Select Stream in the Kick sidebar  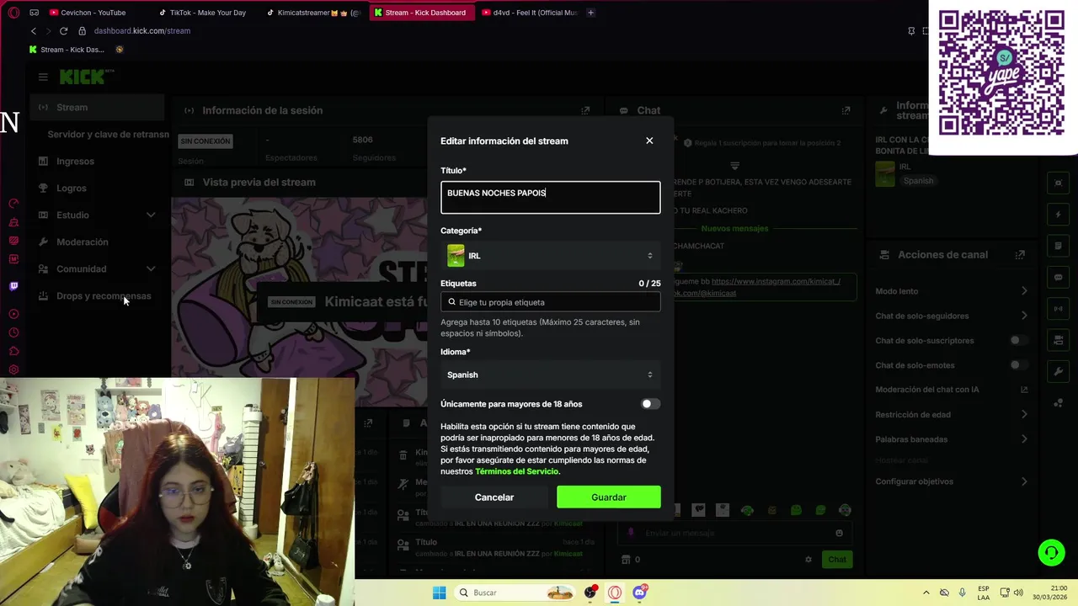point(97,108)
